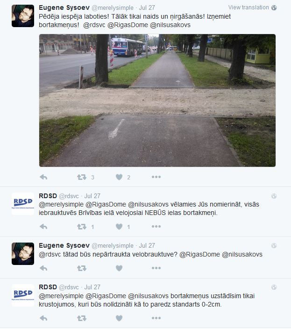Reply to RDSD's first response tweet
291x329 pixels.
point(43,227)
